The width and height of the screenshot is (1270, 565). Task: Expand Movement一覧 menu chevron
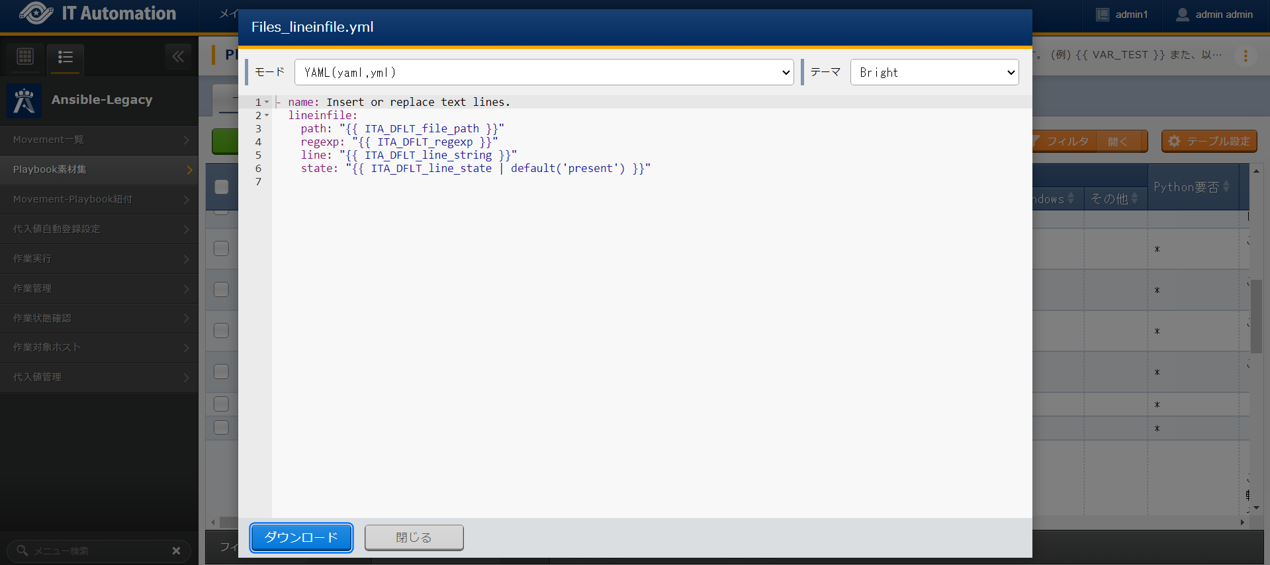(x=187, y=140)
